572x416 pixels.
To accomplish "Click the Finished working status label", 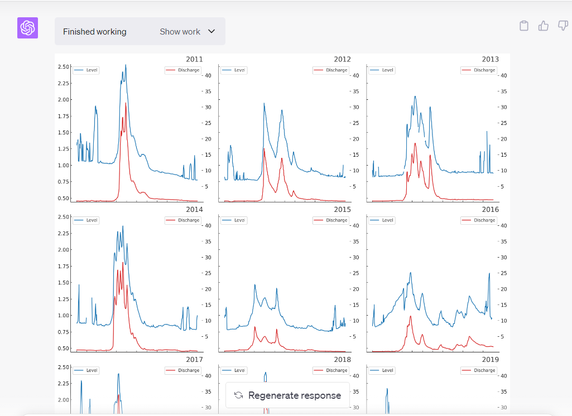I will click(95, 32).
